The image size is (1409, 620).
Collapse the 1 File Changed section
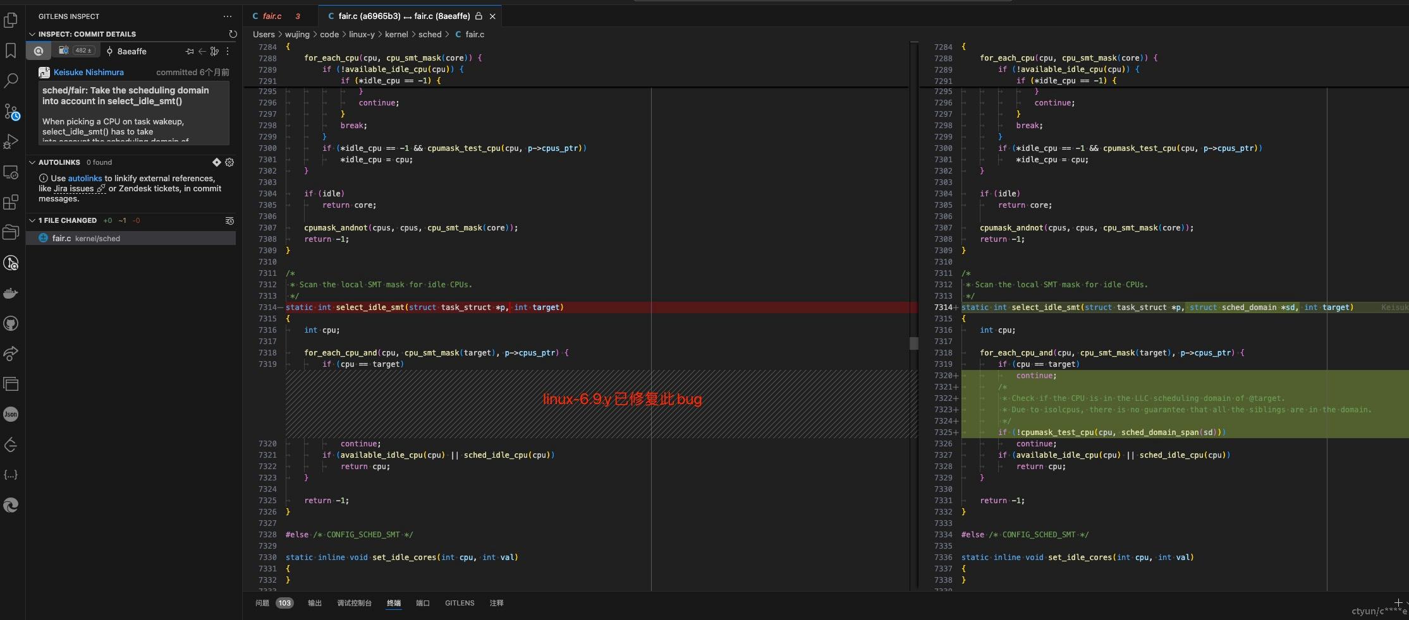point(32,220)
